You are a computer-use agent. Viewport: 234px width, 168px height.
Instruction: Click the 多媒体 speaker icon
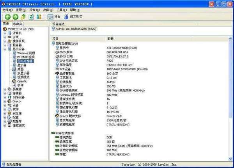(x=9, y=89)
